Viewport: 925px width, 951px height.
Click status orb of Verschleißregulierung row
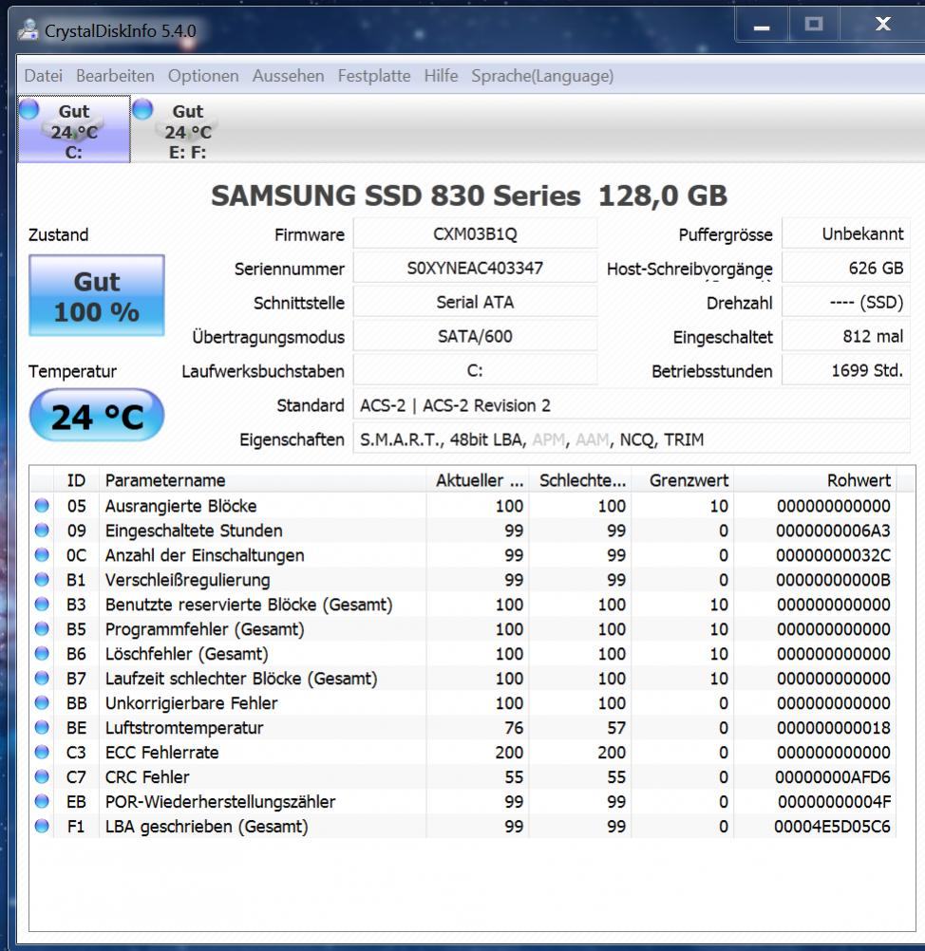[x=42, y=580]
